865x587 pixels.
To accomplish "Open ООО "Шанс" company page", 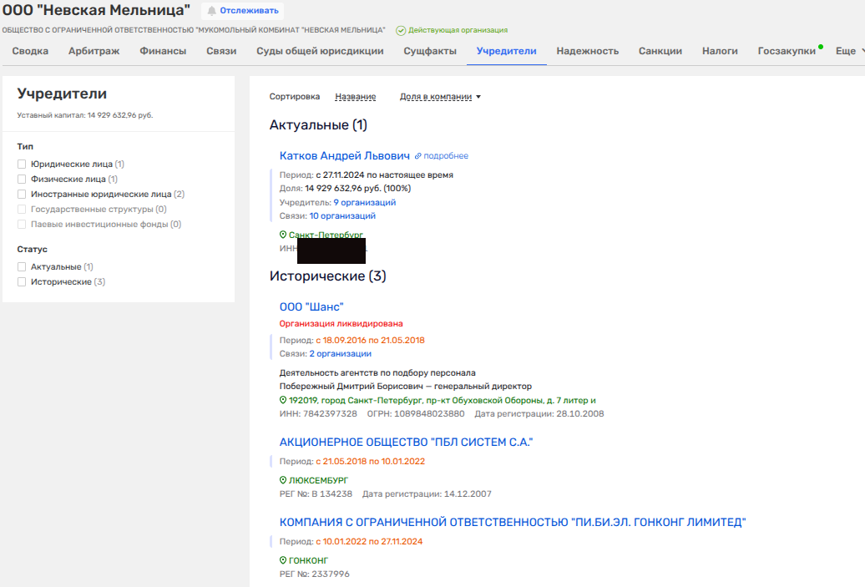I will (311, 307).
